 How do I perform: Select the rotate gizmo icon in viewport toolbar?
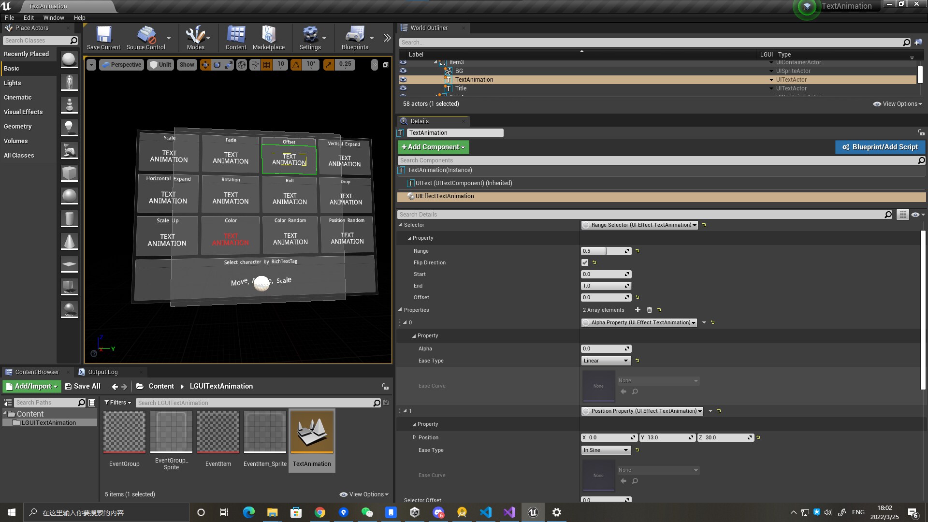point(217,64)
